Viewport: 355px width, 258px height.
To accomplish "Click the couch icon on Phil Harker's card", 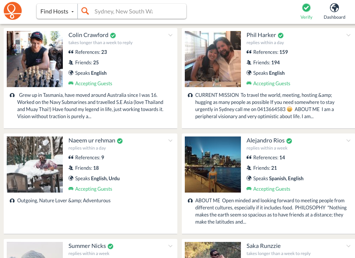I will 249,83.
